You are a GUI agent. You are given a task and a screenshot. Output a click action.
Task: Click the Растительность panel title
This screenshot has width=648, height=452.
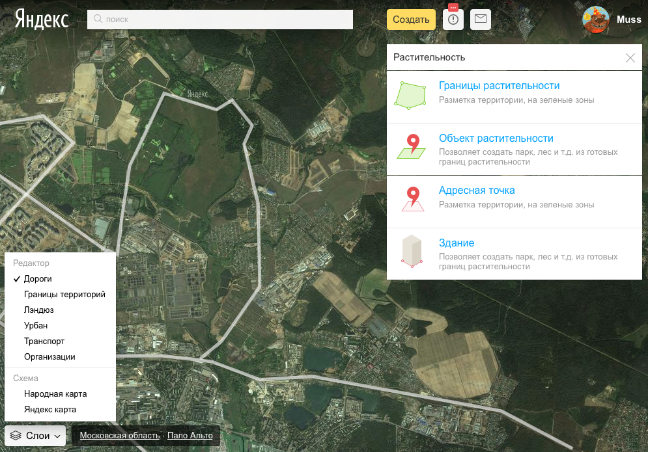[429, 57]
